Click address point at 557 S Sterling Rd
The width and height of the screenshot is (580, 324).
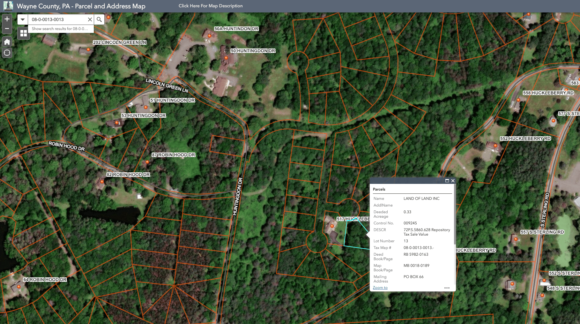516,239
